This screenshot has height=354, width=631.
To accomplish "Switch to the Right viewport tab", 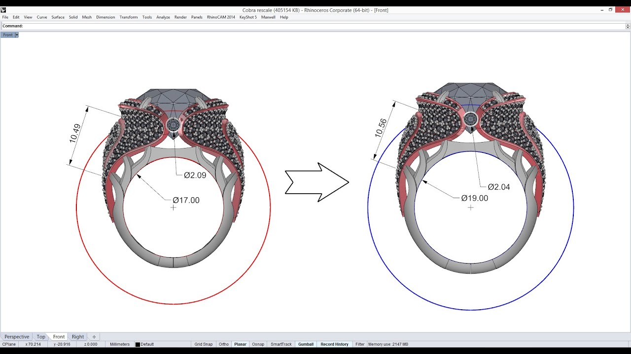I will click(78, 337).
